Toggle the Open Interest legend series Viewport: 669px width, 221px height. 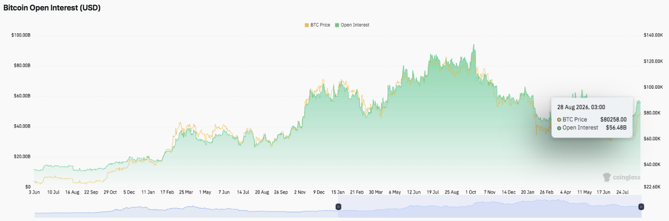tap(352, 25)
